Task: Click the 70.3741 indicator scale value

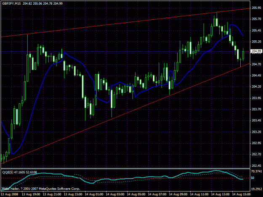Action: tap(256, 171)
